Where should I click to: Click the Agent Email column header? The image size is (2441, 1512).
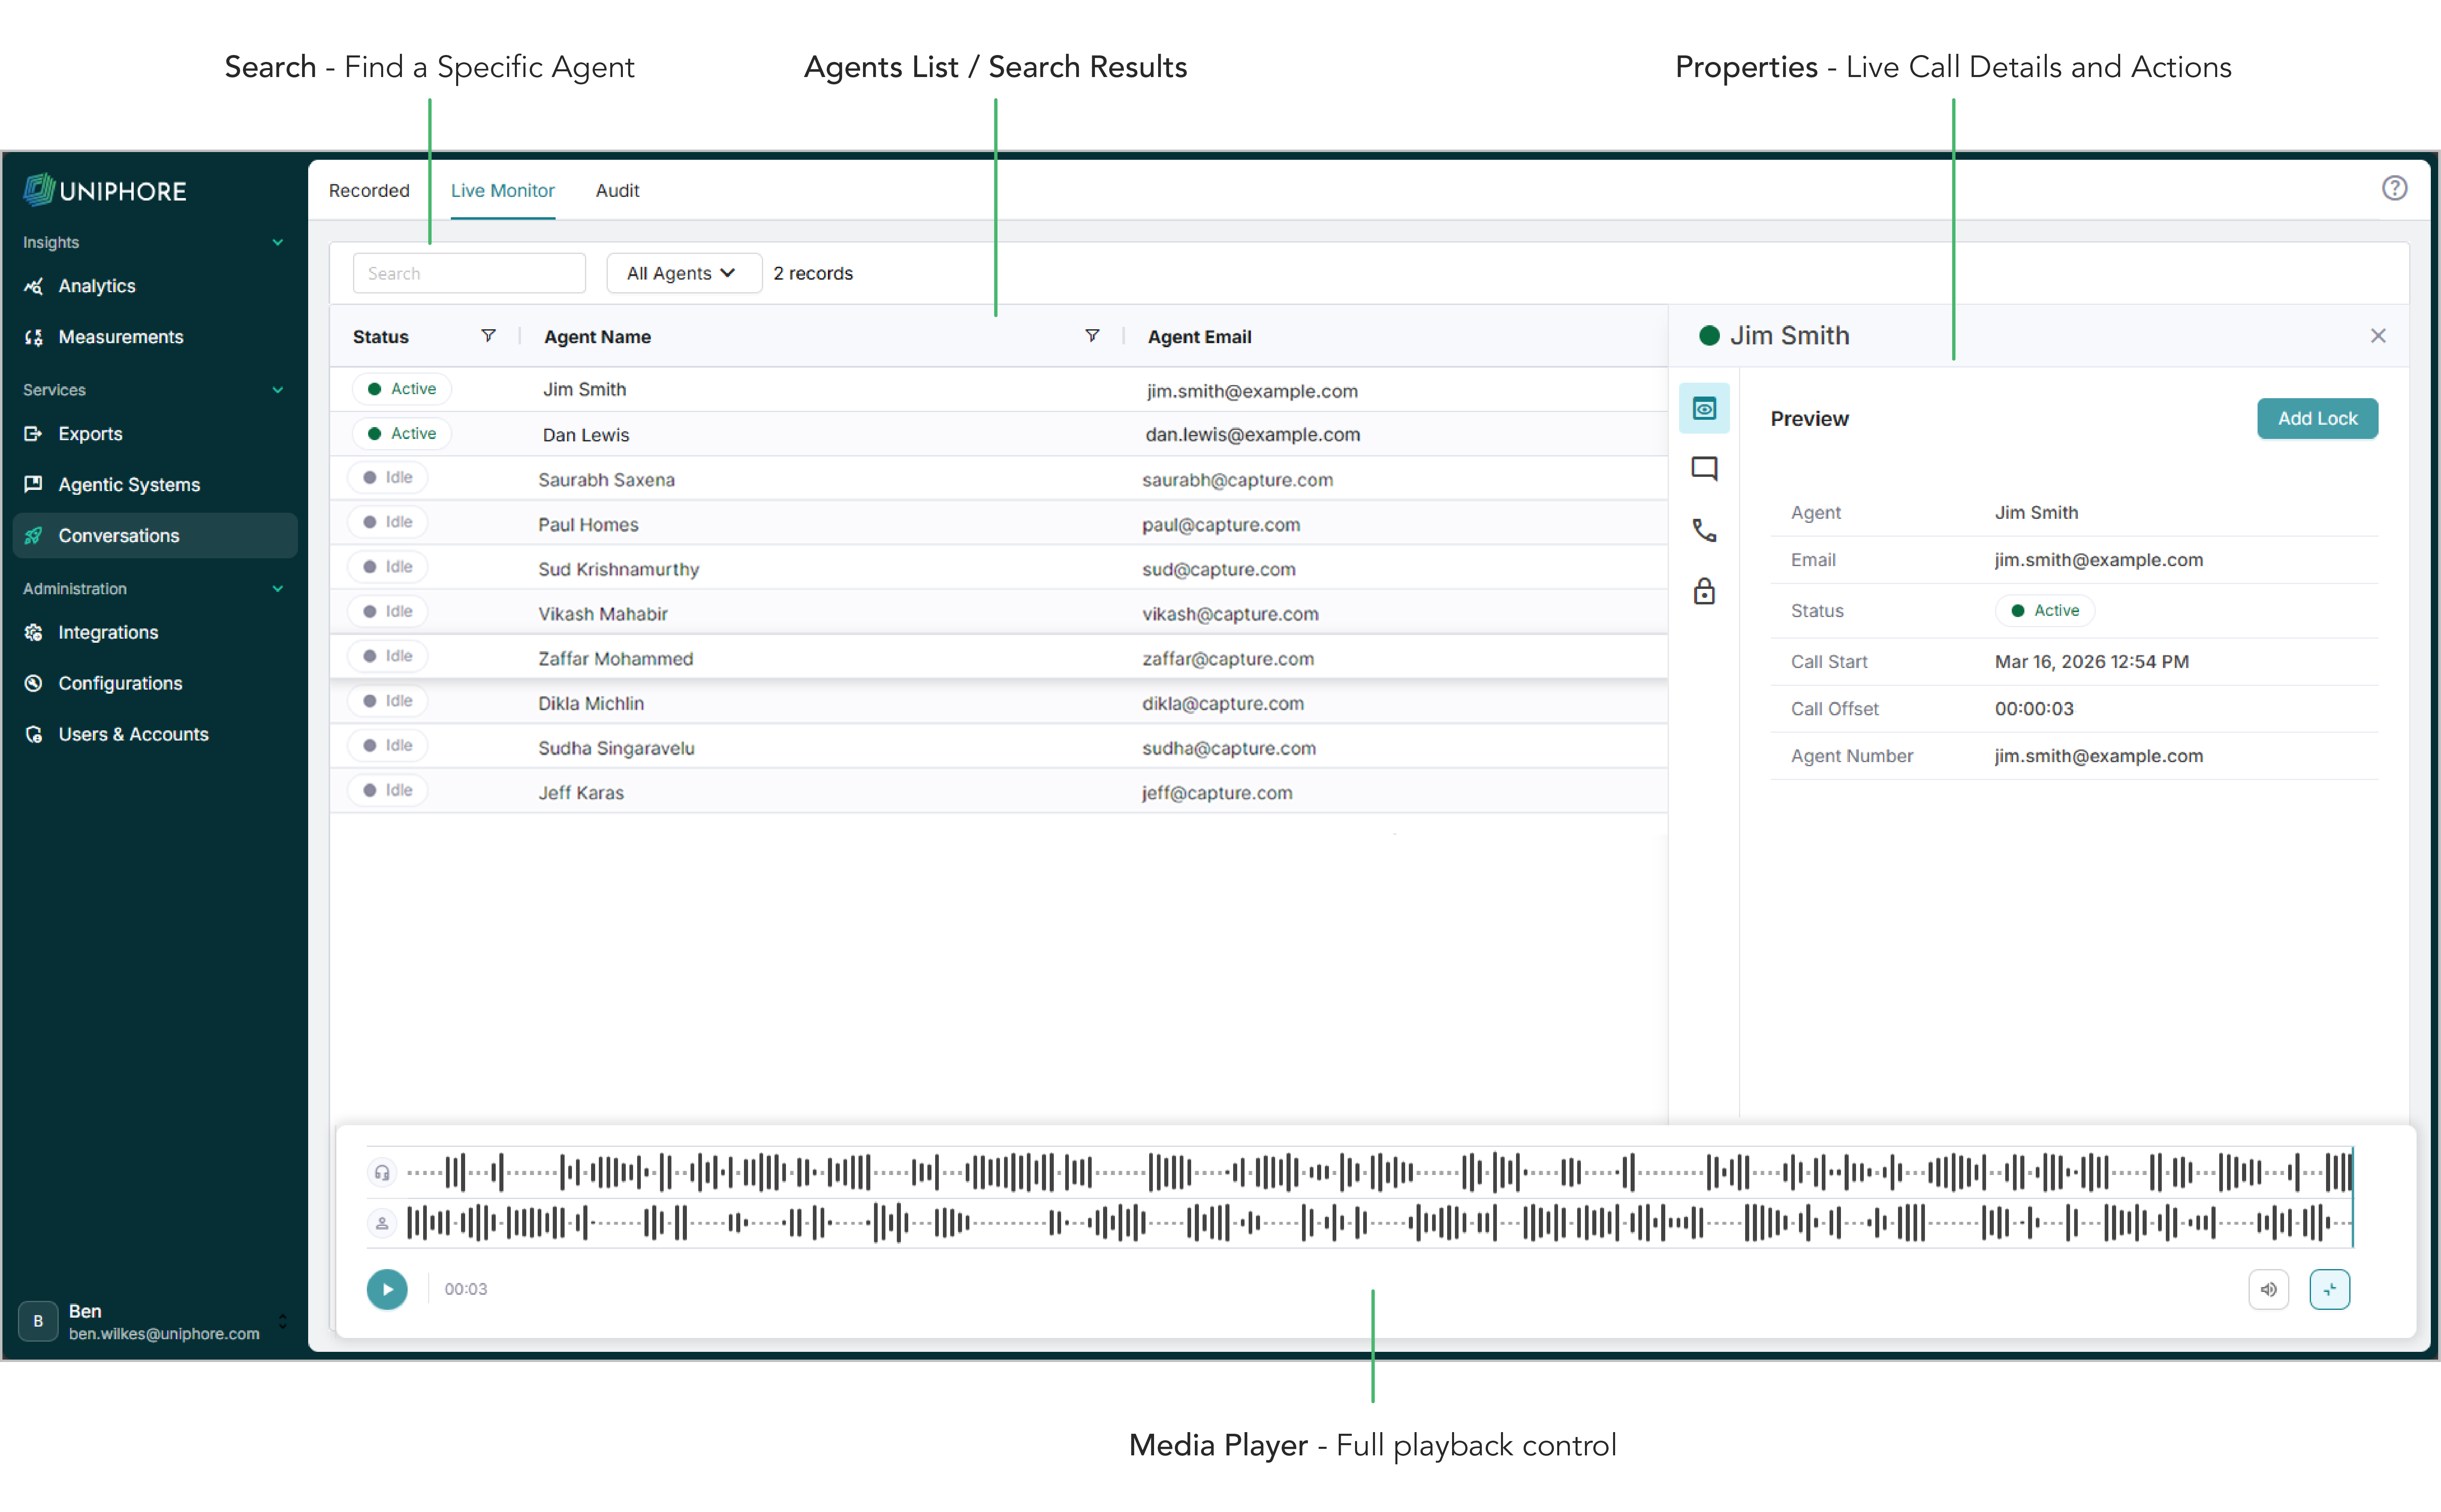(1199, 337)
